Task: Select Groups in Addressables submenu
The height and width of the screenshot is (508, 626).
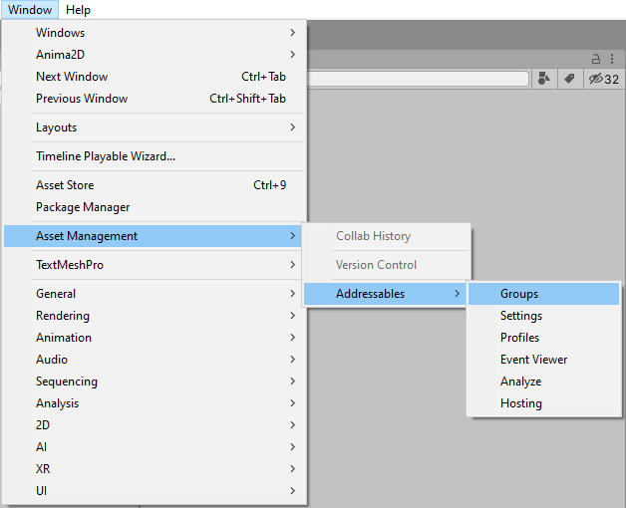Action: coord(519,294)
